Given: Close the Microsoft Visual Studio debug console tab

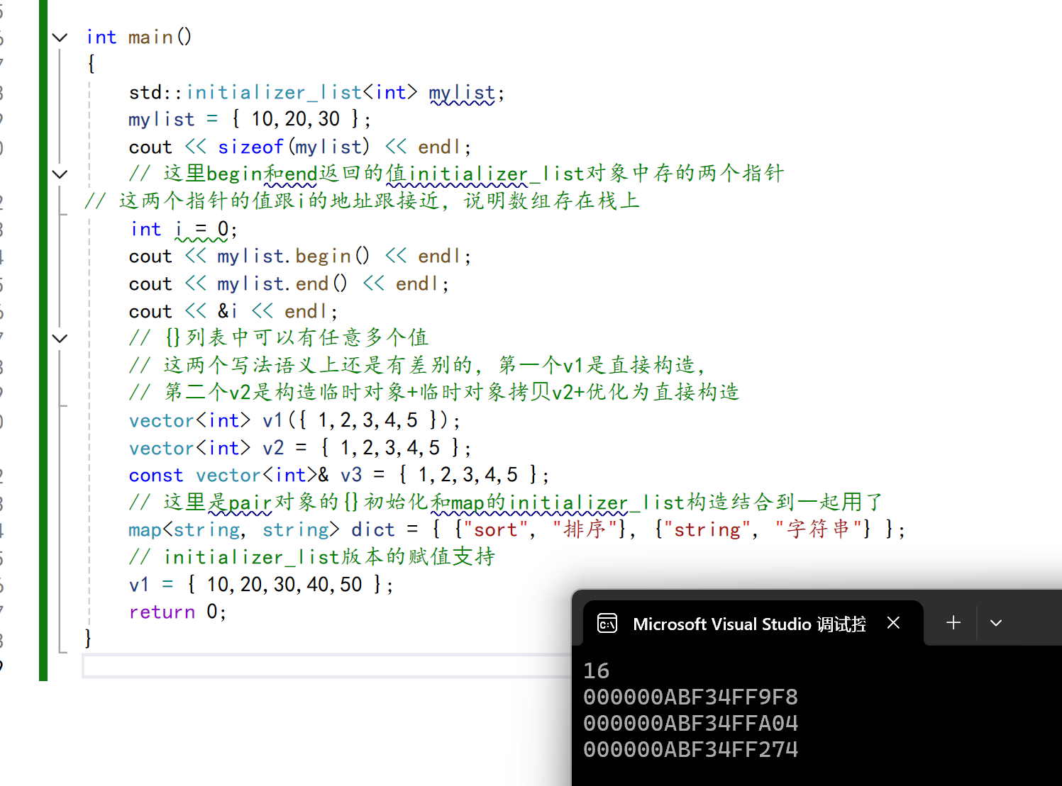Looking at the screenshot, I should [x=893, y=623].
